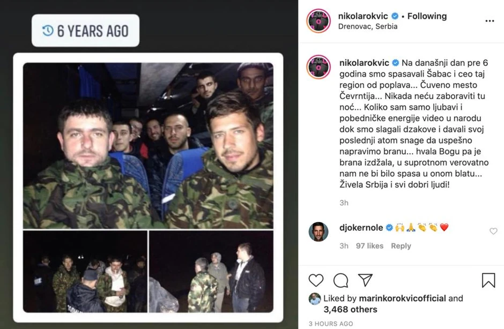Image resolution: width=504 pixels, height=329 pixels.
Task: Click the djokernole username in comments
Action: pyautogui.click(x=361, y=228)
